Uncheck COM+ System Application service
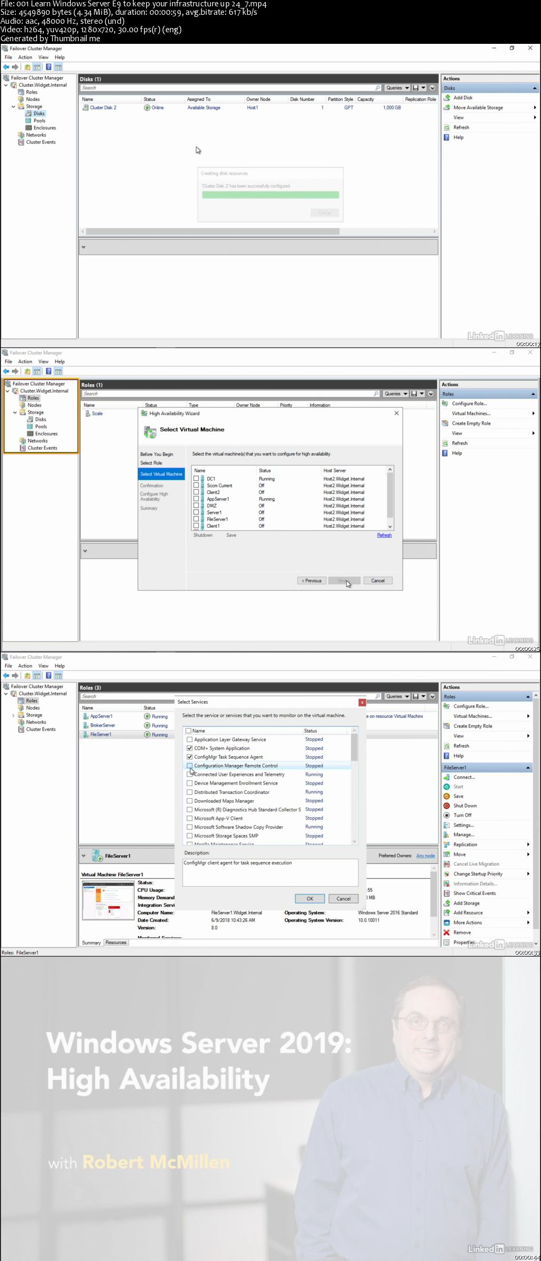The image size is (541, 1261). pyautogui.click(x=190, y=748)
